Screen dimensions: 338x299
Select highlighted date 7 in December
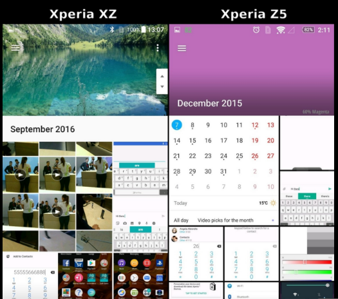[177, 125]
